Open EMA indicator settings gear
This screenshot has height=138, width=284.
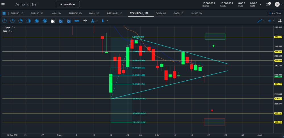click(9, 31)
